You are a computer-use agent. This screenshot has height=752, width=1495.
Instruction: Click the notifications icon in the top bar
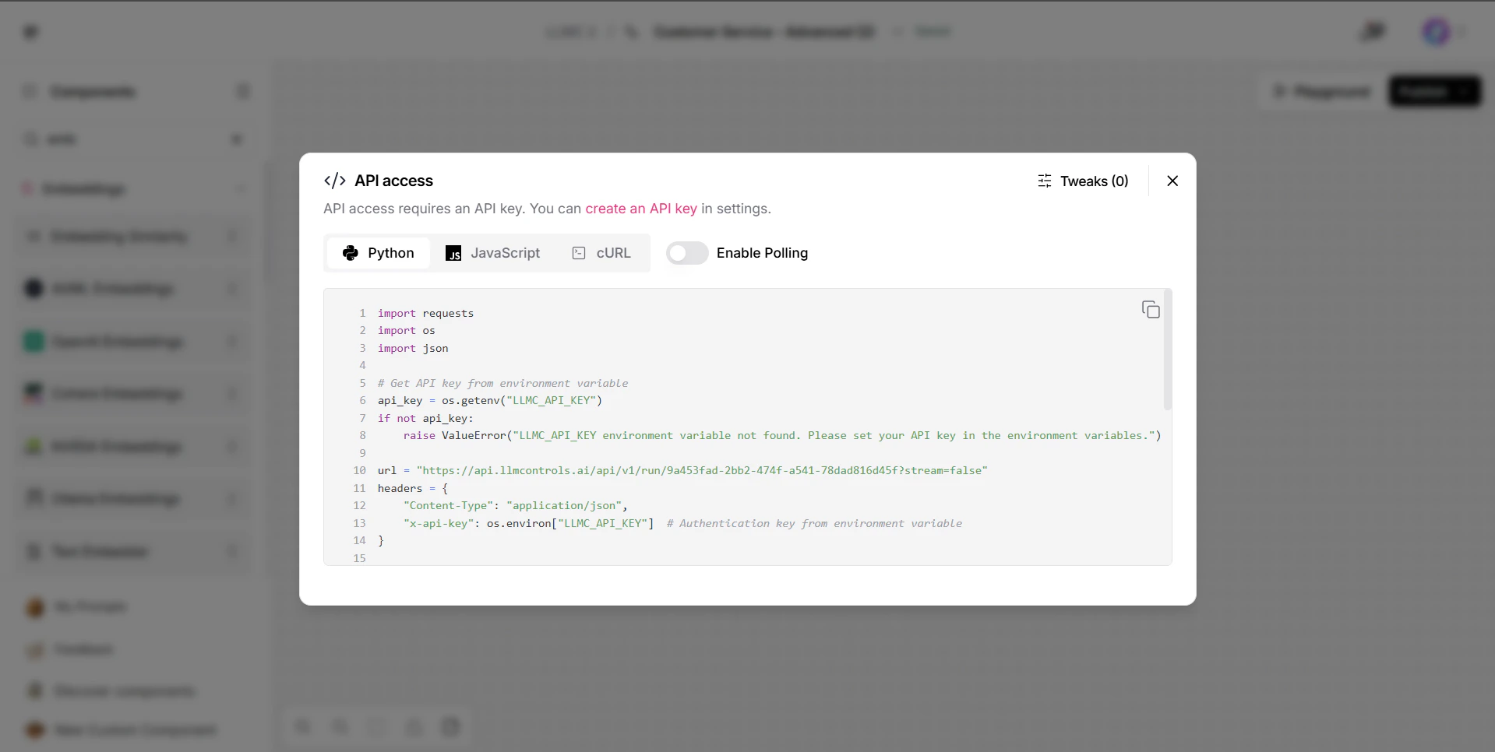tap(1373, 32)
